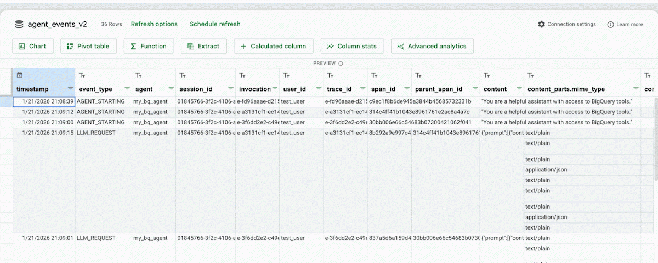Viewport: 658px width, 263px height.
Task: Click the Pivot table button
Action: 89,46
